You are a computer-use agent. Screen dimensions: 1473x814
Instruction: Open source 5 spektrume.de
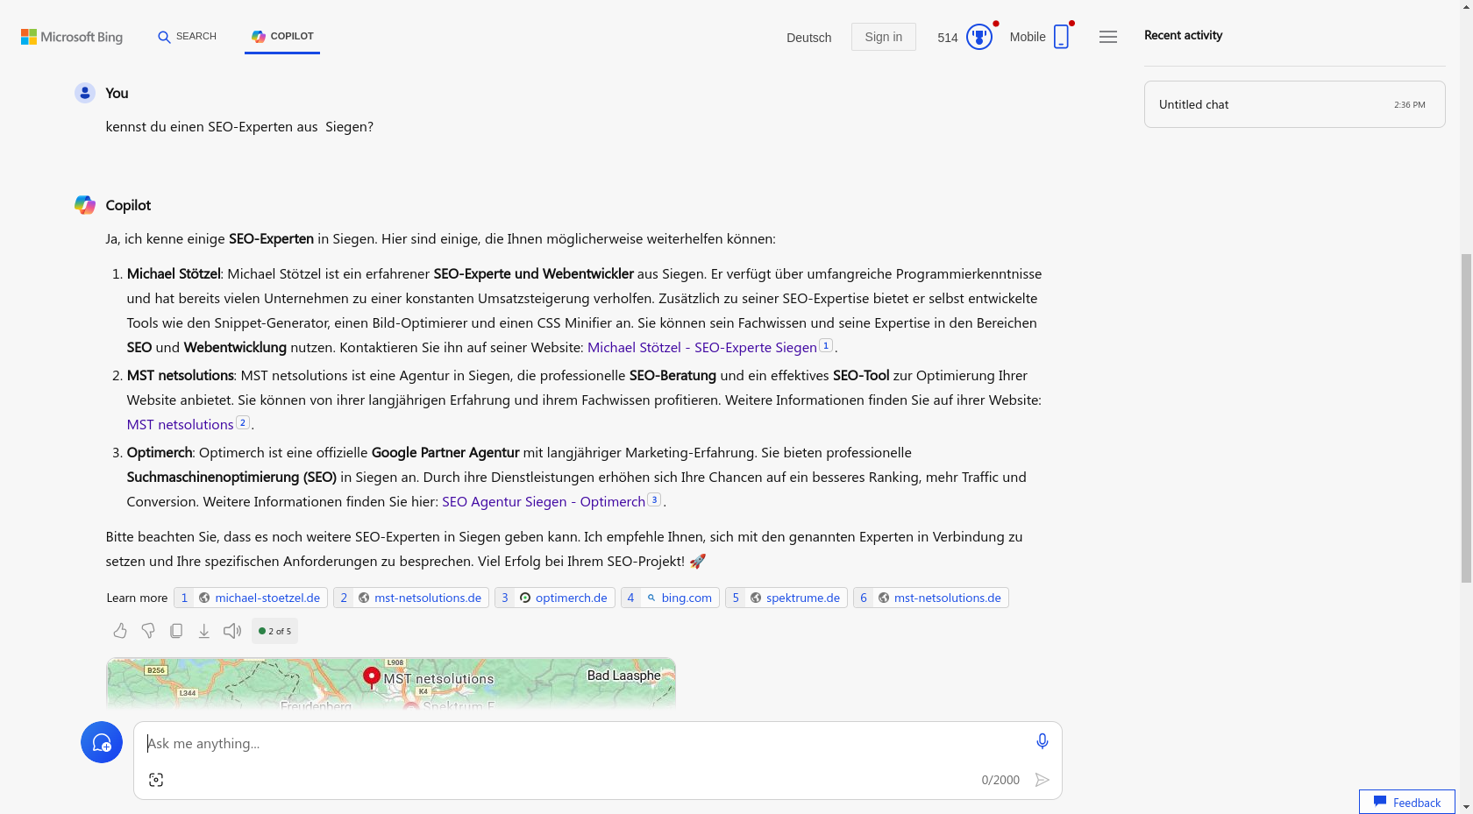point(786,598)
